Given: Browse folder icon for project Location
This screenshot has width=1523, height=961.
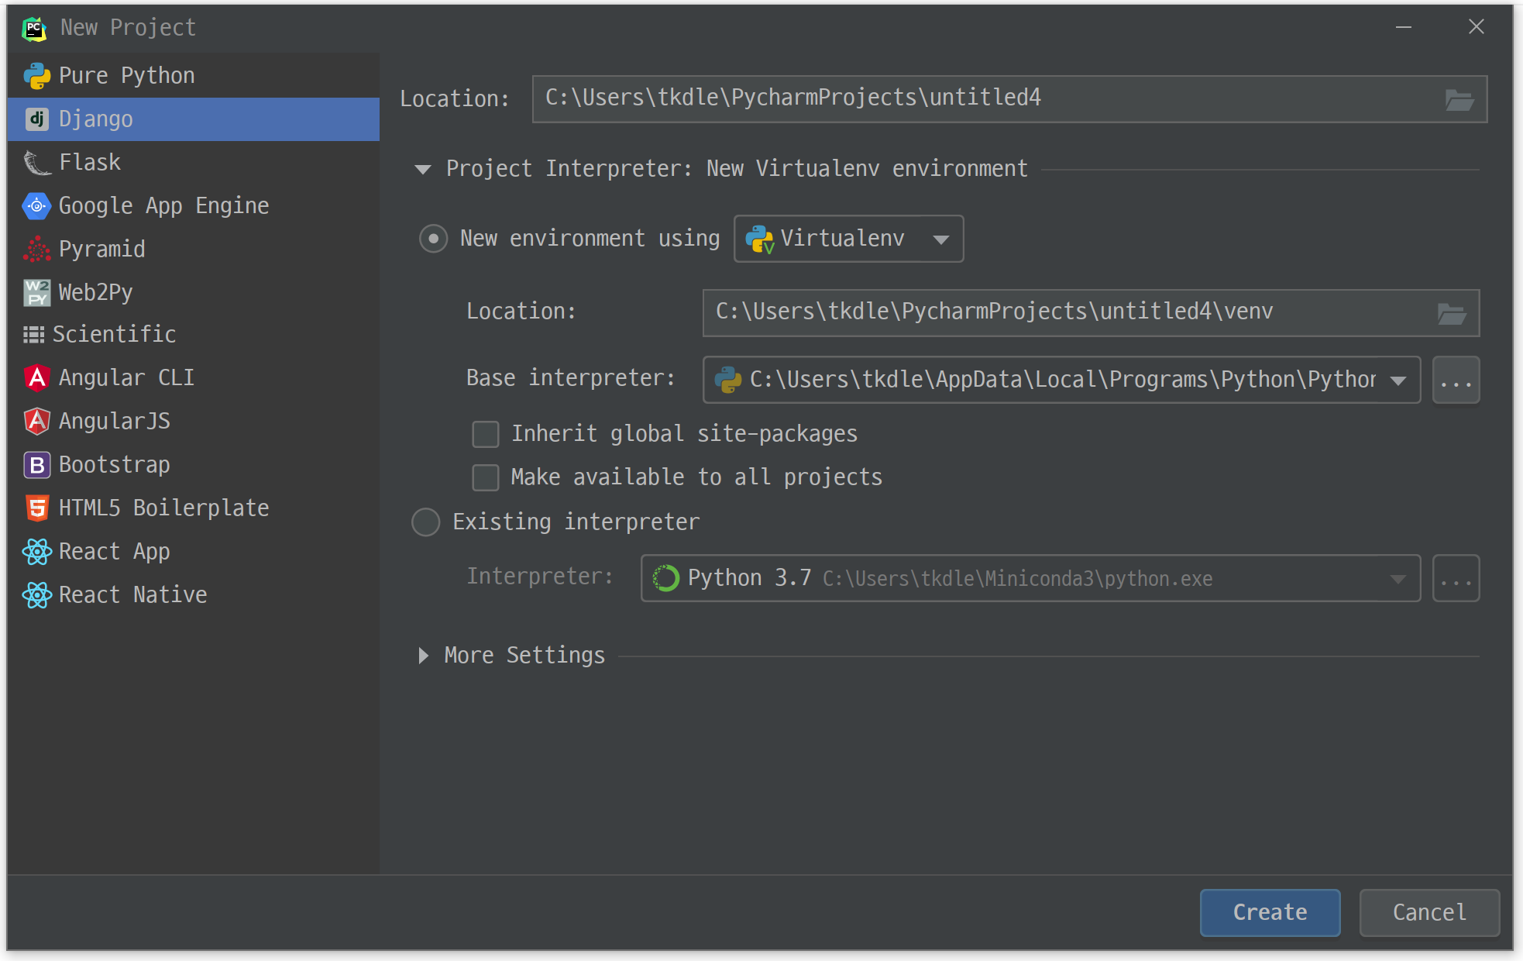Looking at the screenshot, I should 1459,99.
